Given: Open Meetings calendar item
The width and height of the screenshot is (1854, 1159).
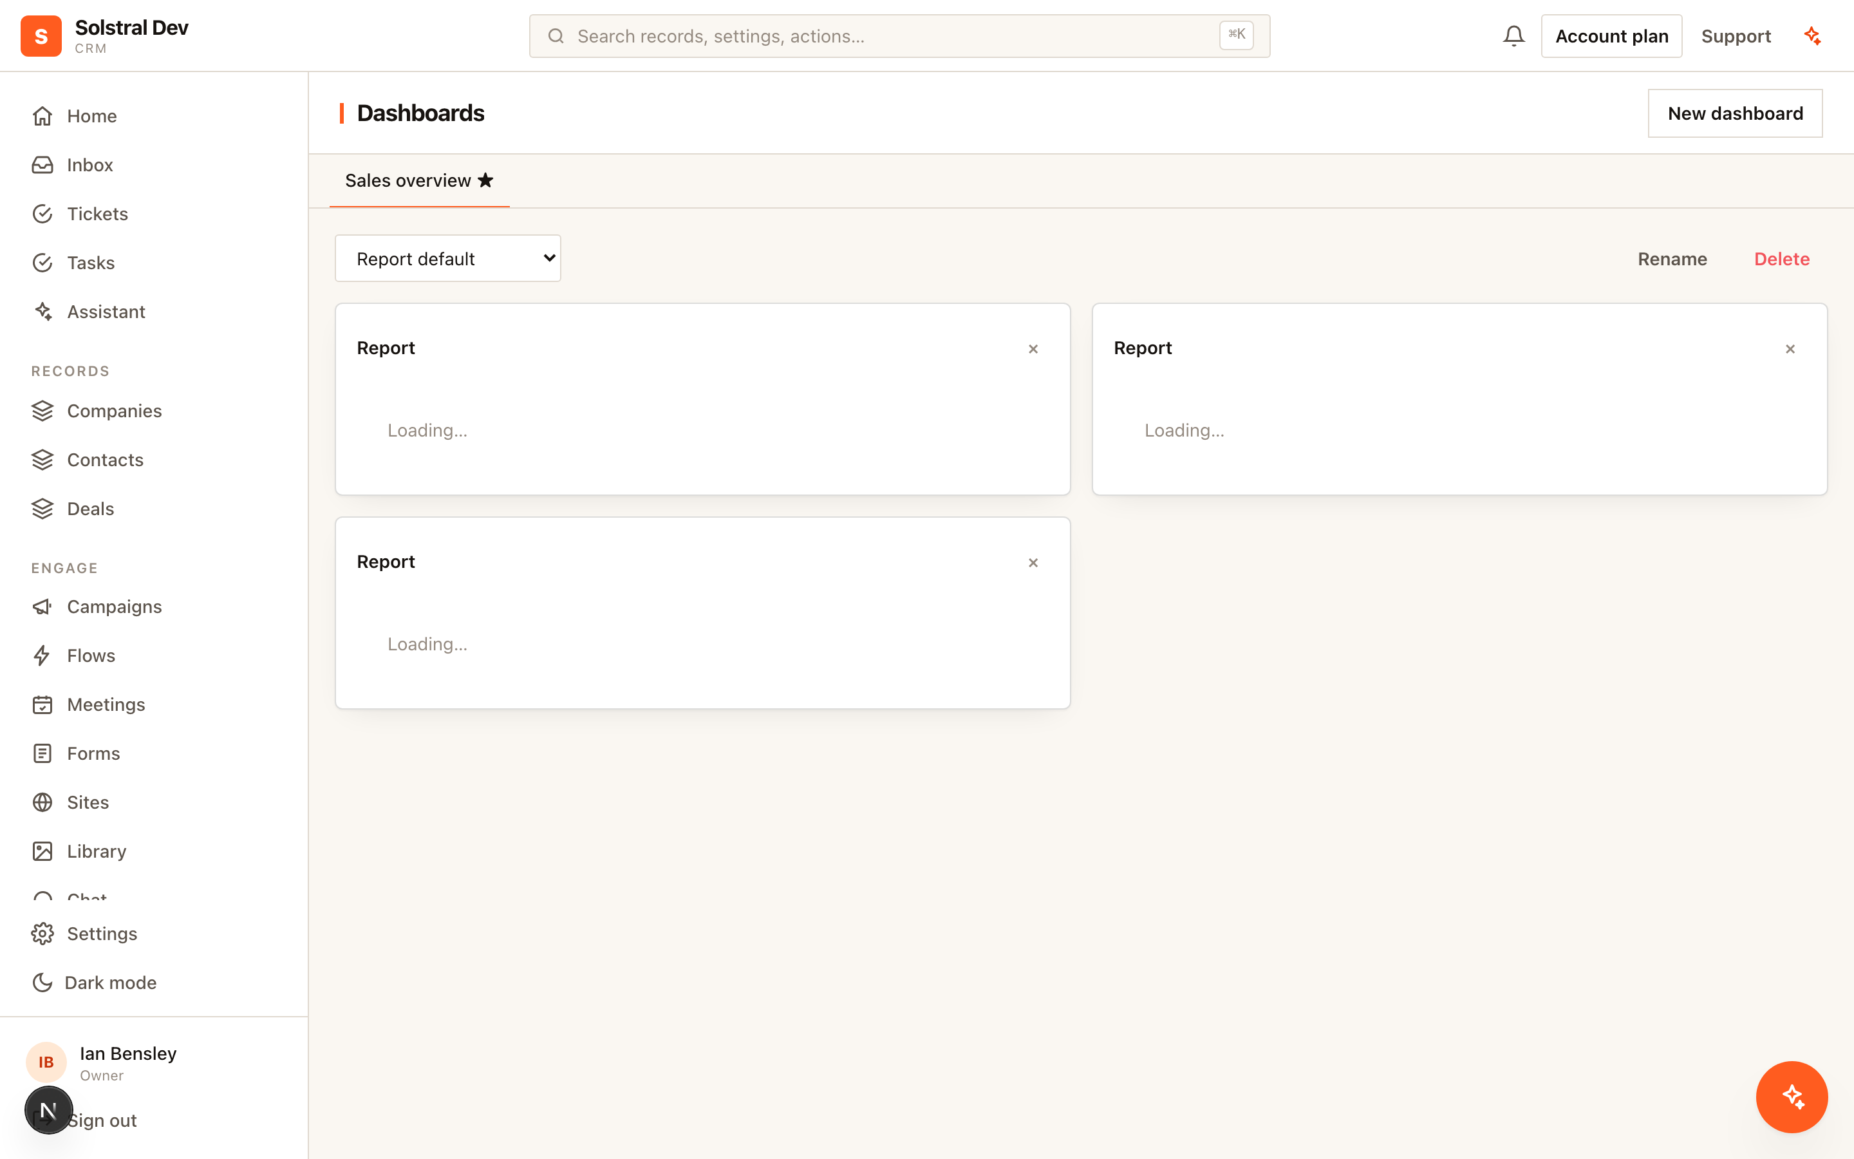Looking at the screenshot, I should pos(153,705).
